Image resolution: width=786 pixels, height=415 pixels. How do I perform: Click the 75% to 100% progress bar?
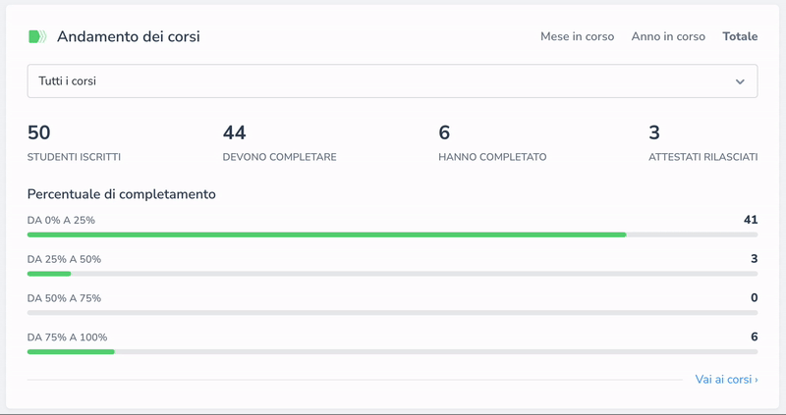(391, 351)
